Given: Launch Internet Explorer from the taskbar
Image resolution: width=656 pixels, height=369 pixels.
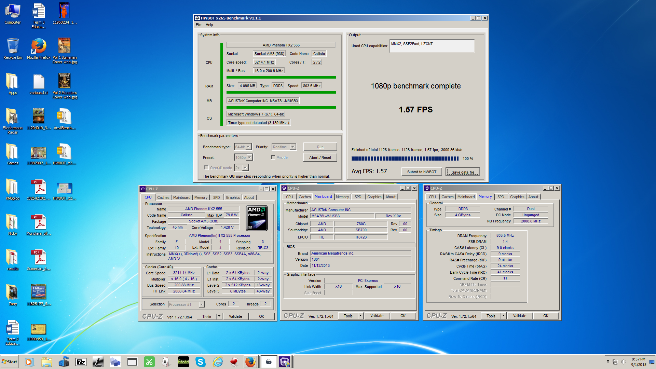Looking at the screenshot, I should pyautogui.click(x=218, y=362).
